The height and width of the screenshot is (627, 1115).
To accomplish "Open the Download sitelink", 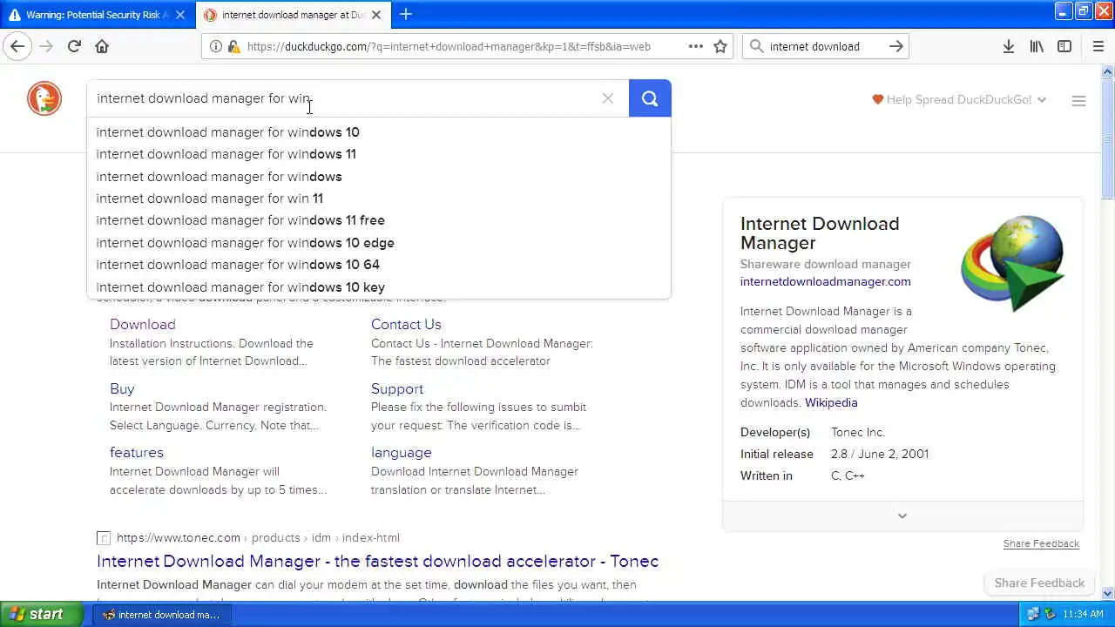I will pyautogui.click(x=143, y=325).
